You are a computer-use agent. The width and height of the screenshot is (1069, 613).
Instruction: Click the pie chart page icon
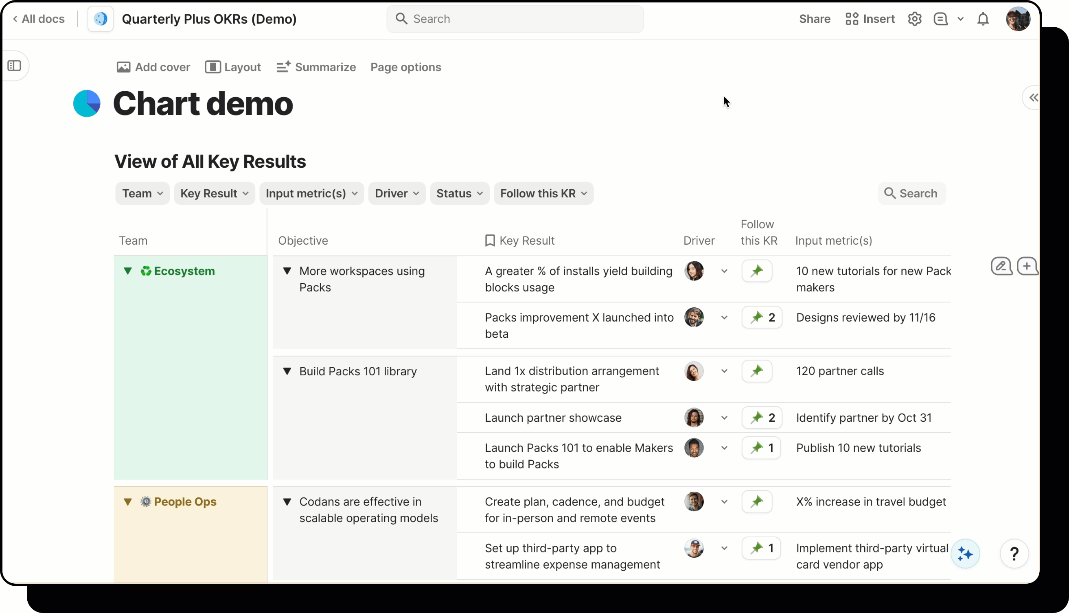[x=87, y=103]
